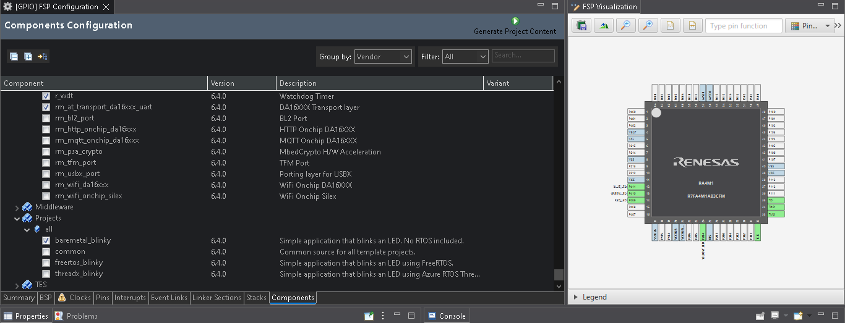The image size is (845, 323).
Task: Uncheck the r_wdt component
Action: pos(46,96)
